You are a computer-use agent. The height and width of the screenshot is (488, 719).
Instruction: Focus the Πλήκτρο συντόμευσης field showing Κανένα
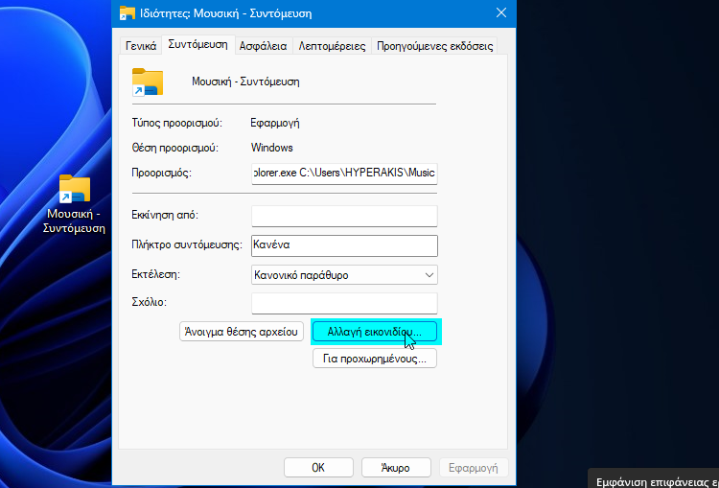(344, 245)
